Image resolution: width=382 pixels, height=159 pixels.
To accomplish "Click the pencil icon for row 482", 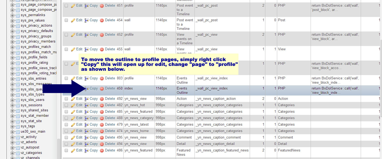I will coord(73,105).
